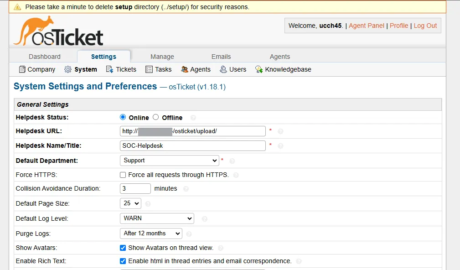The height and width of the screenshot is (270, 460).
Task: Enable the Force HTTPS checkbox
Action: [123, 175]
